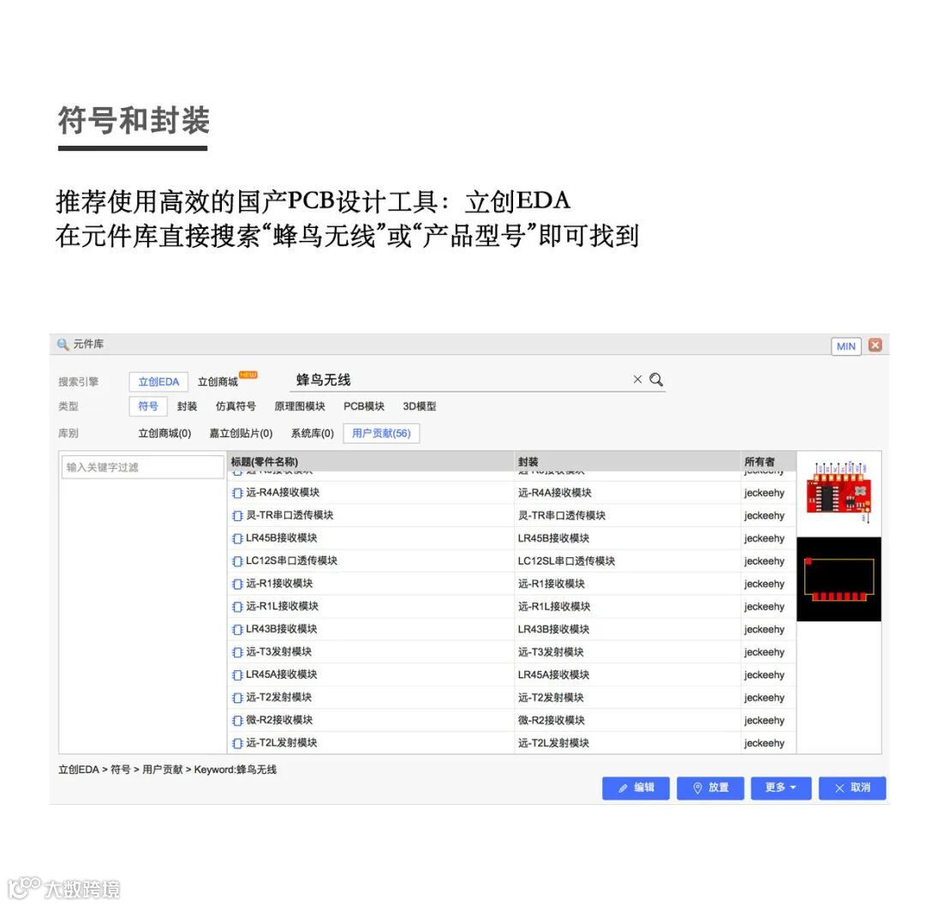This screenshot has width=925, height=906.
Task: Choose the 仿真符号 type filter
Action: [236, 406]
